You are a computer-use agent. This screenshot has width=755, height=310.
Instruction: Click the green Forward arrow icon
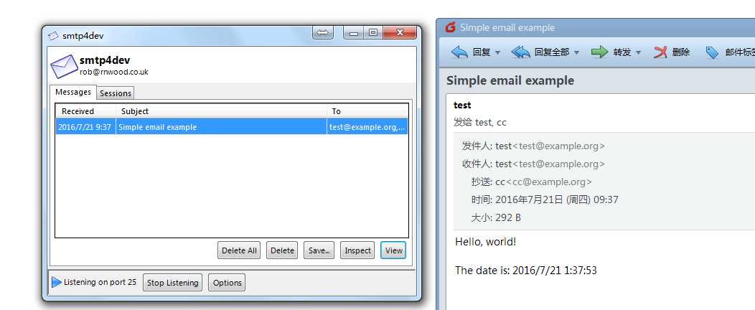(599, 52)
